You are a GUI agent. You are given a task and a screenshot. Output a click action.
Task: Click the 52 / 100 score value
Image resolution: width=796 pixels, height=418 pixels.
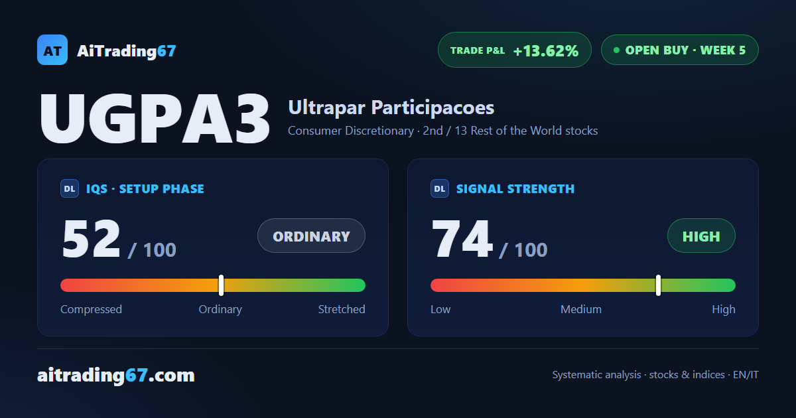point(119,240)
